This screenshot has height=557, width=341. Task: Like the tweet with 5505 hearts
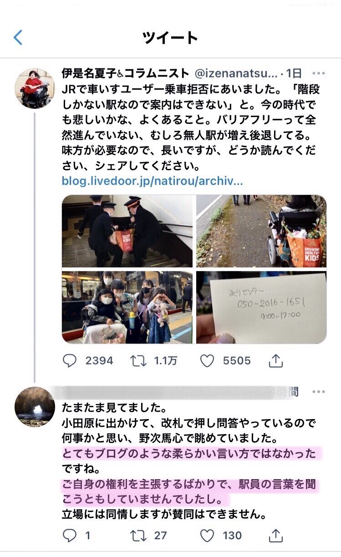click(x=207, y=361)
